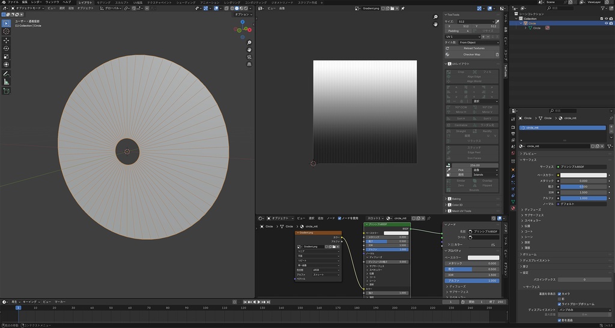Open the Object Data green triangle tab

[x=513, y=201]
